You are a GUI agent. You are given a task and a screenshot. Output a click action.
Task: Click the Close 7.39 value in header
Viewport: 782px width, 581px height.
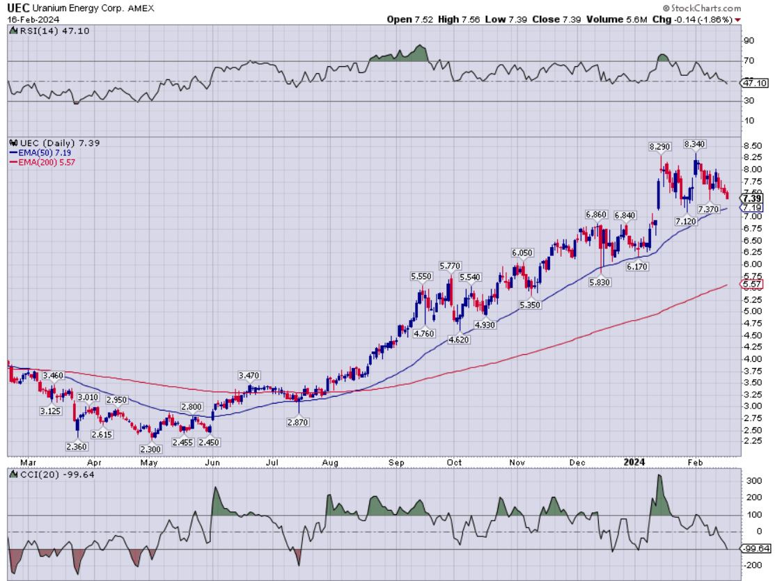(x=556, y=19)
